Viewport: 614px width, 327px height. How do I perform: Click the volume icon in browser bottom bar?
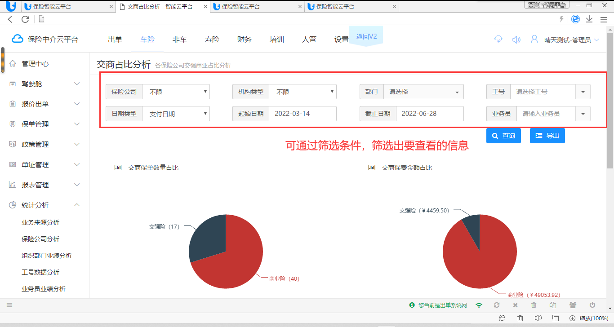point(538,318)
